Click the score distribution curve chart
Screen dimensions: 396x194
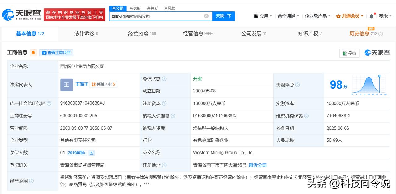click(x=369, y=85)
